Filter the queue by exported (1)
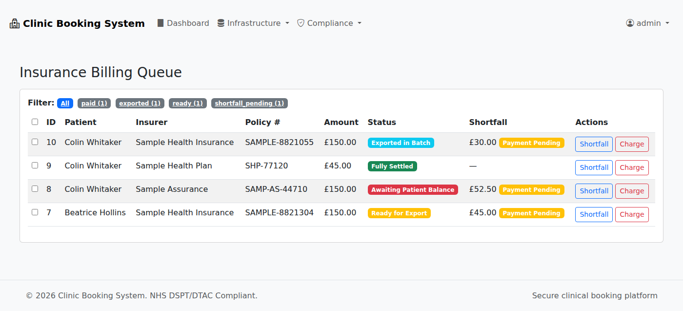 point(140,104)
